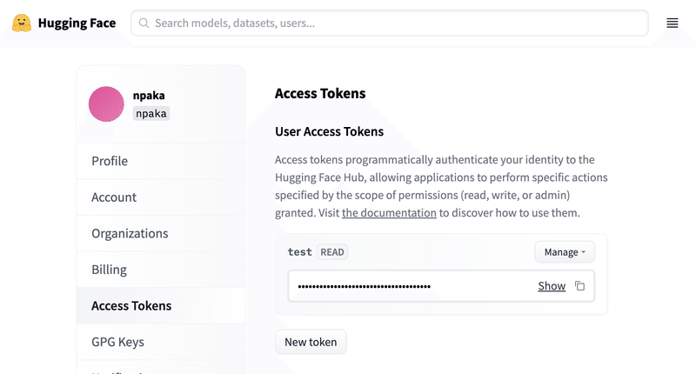Click the READ permission badge
Screen dimensions: 696x374
point(332,252)
